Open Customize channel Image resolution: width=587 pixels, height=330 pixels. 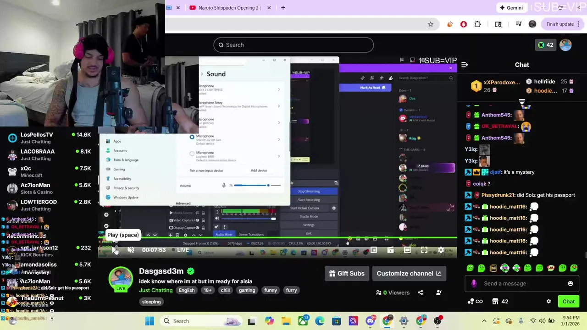coord(409,274)
